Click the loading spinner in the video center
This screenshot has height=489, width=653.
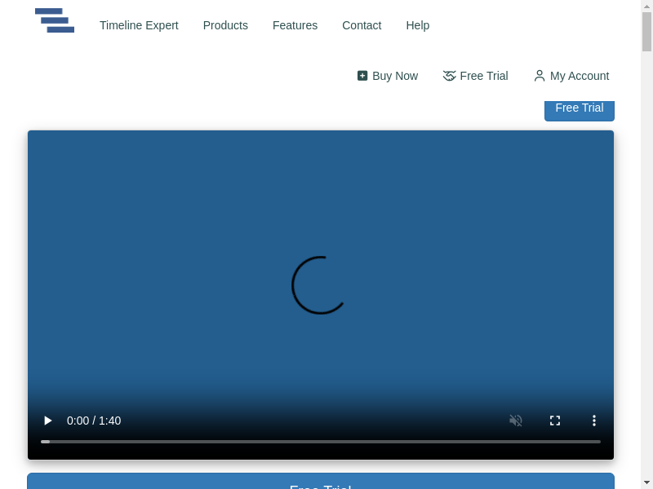(320, 285)
